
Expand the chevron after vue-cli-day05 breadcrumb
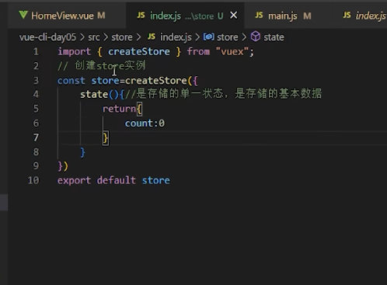(82, 37)
